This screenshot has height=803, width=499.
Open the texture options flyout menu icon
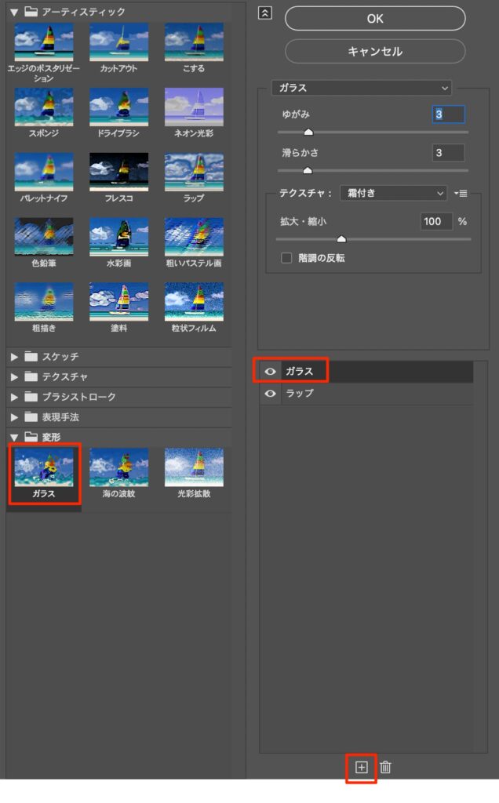pos(461,193)
